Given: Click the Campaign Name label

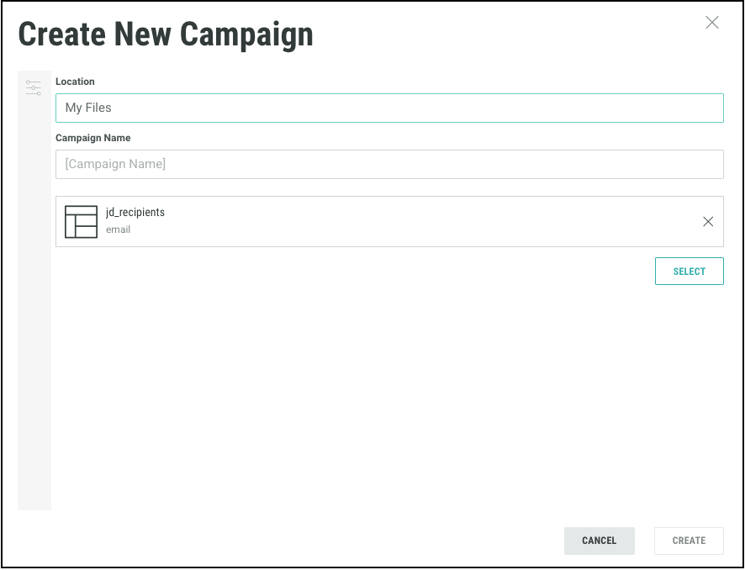Looking at the screenshot, I should pyautogui.click(x=93, y=138).
